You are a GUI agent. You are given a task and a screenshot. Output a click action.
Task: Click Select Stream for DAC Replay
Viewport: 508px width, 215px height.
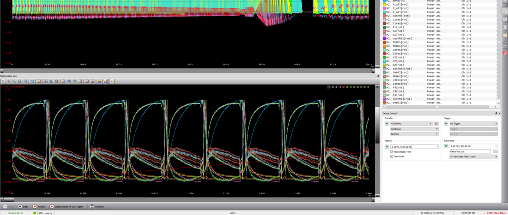68,207
